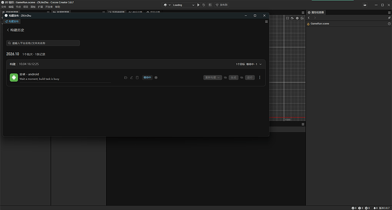
Task: Click the scene reference image icon
Action: coord(302,18)
